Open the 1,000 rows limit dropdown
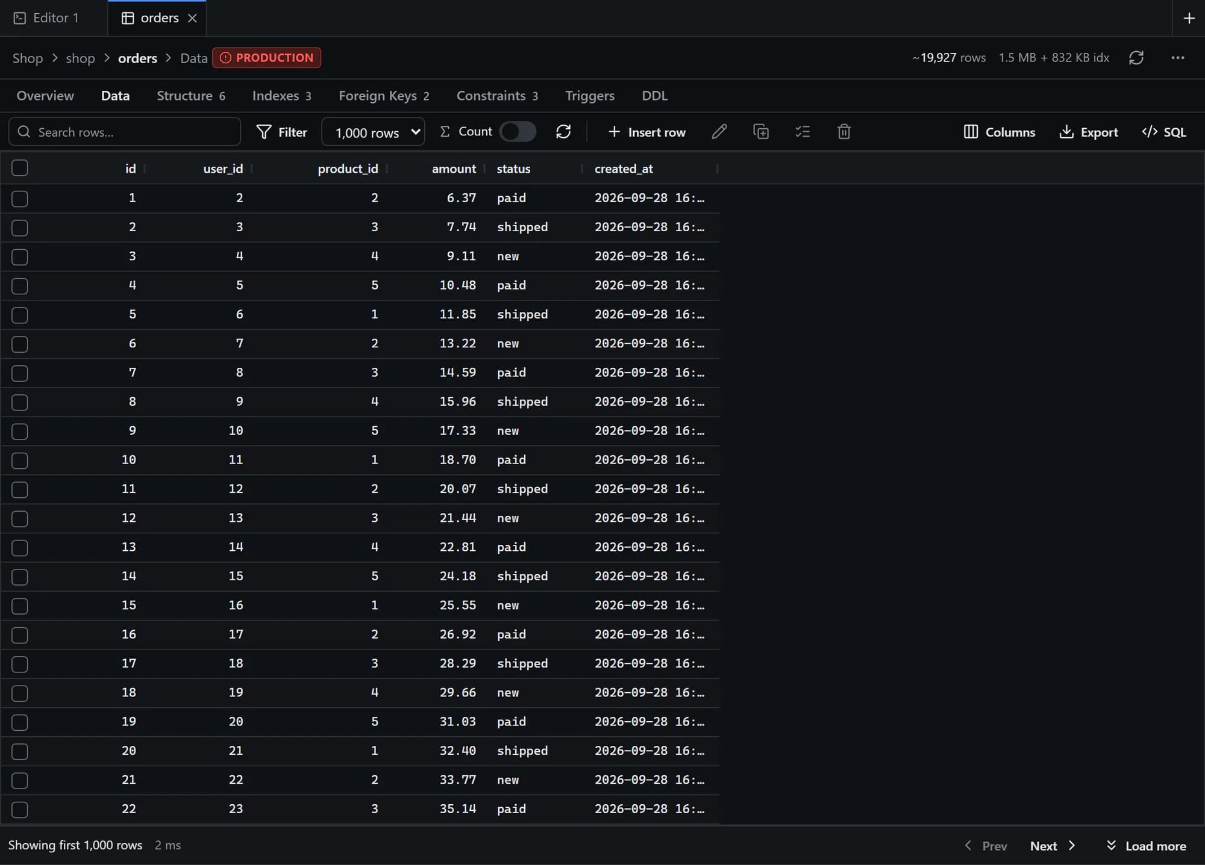Viewport: 1205px width, 865px height. click(373, 132)
